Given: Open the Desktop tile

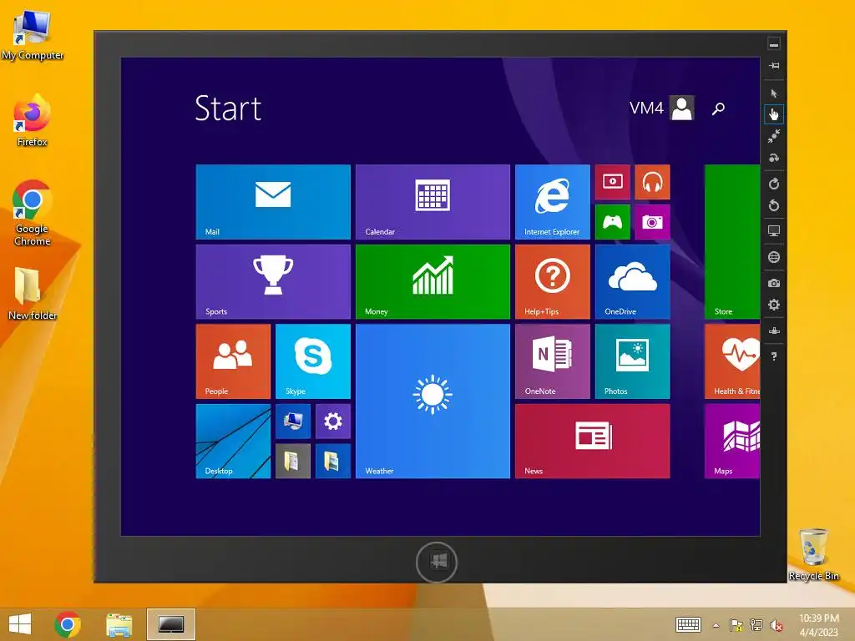Looking at the screenshot, I should pos(233,441).
